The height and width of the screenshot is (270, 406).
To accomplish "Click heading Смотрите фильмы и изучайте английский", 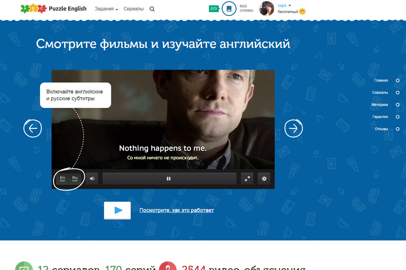I will [163, 44].
